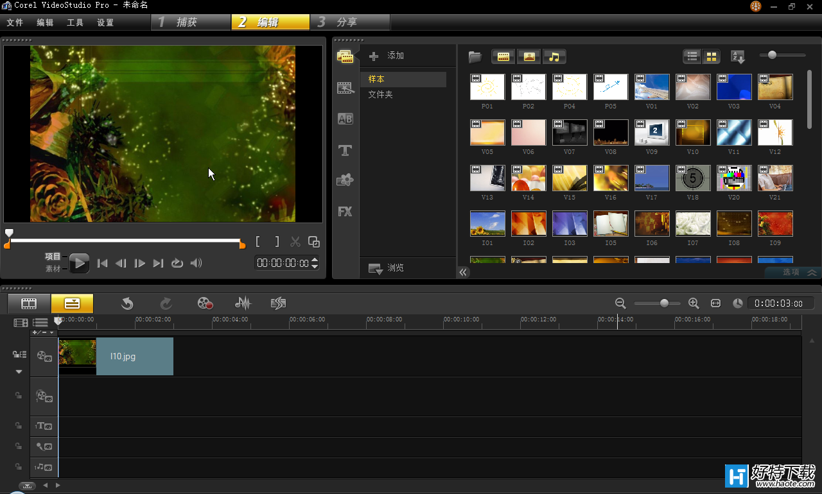Collapse library navigation with double chevron
The image size is (822, 494).
click(463, 272)
